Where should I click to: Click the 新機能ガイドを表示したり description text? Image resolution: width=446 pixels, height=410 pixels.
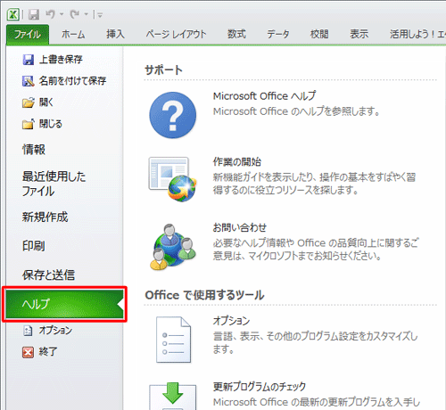pos(315,184)
